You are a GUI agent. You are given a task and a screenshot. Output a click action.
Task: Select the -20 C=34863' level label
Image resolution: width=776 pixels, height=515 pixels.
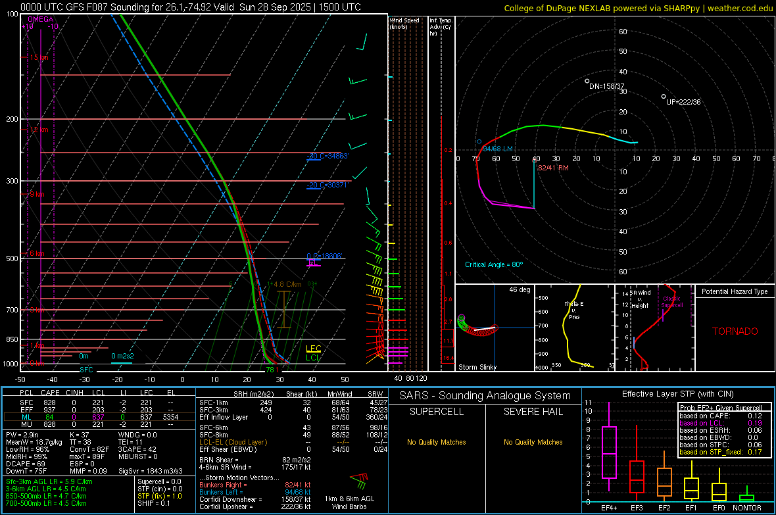coord(327,156)
